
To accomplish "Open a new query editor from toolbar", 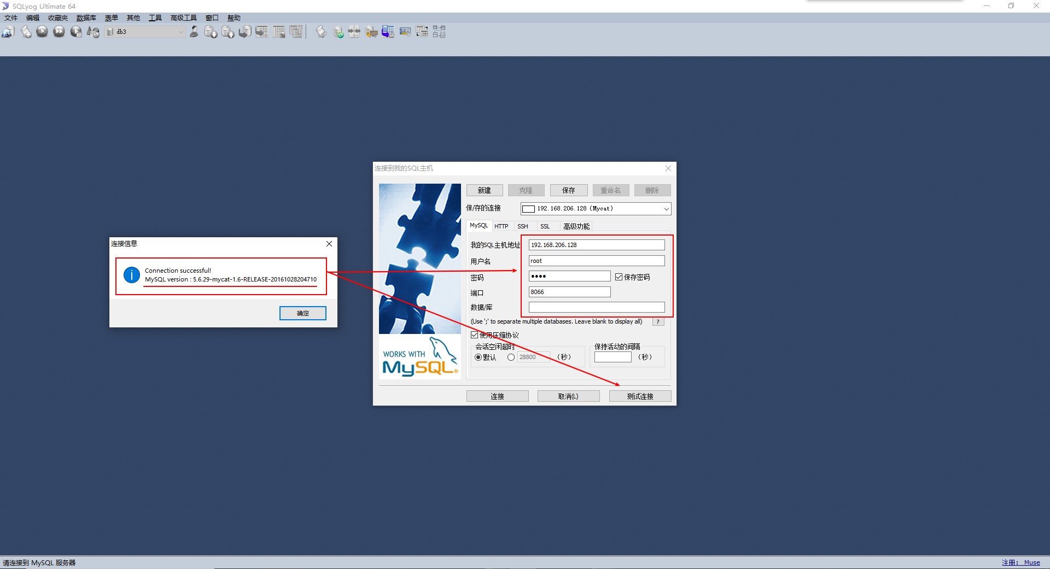I will 26,32.
